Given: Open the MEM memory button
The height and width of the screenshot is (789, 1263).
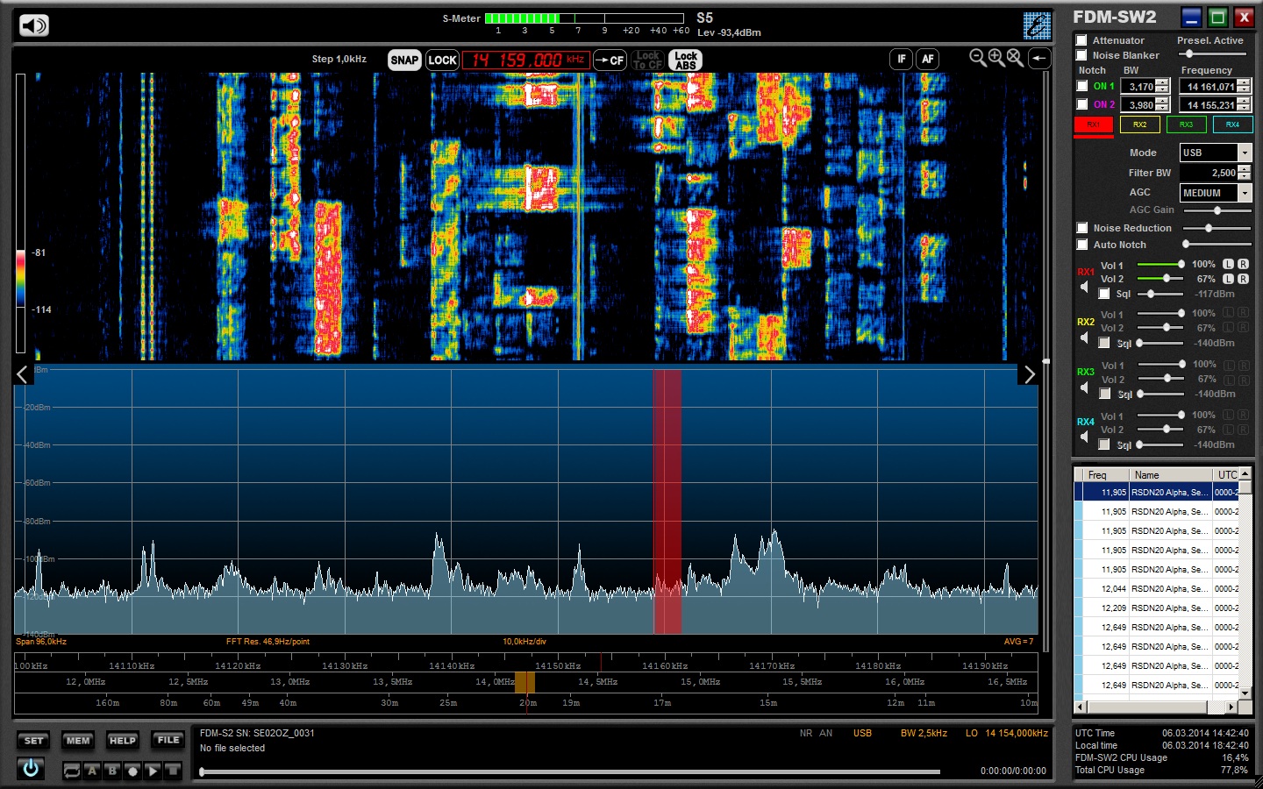Looking at the screenshot, I should point(78,741).
